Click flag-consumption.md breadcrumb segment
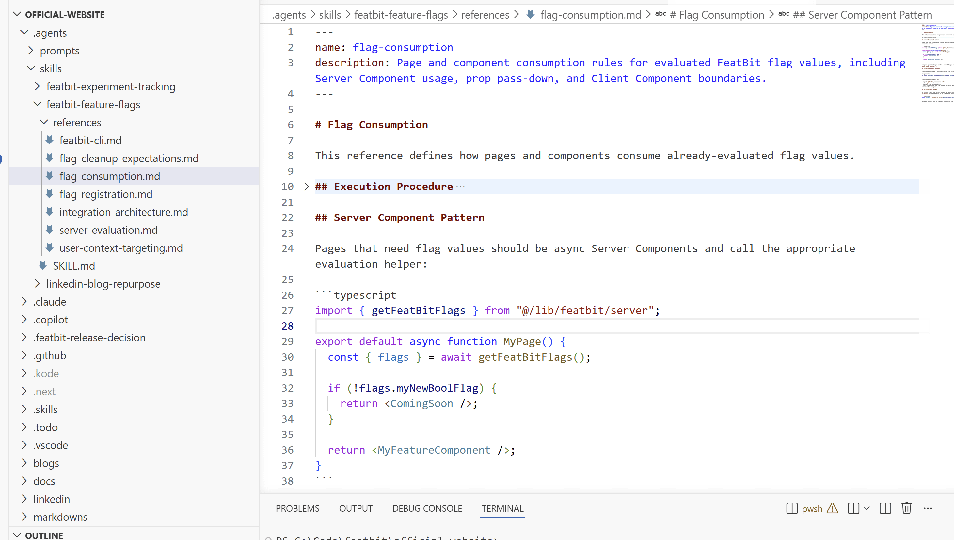Screen dimensions: 954x540 590,15
